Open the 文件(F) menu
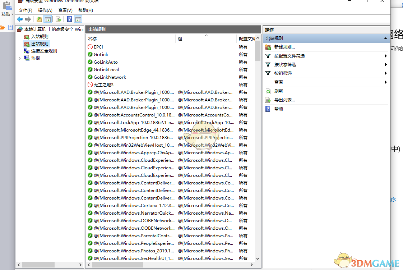This screenshot has height=270, width=403. [26, 10]
